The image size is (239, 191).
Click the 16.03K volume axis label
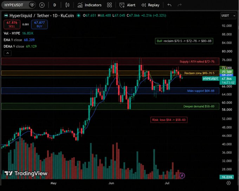[227, 177]
